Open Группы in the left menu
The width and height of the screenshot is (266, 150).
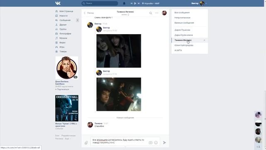[63, 29]
